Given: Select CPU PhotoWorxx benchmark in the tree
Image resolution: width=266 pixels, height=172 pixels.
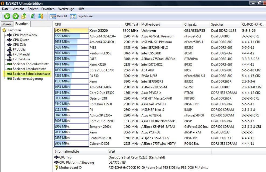Looking at the screenshot, I should (25, 35).
